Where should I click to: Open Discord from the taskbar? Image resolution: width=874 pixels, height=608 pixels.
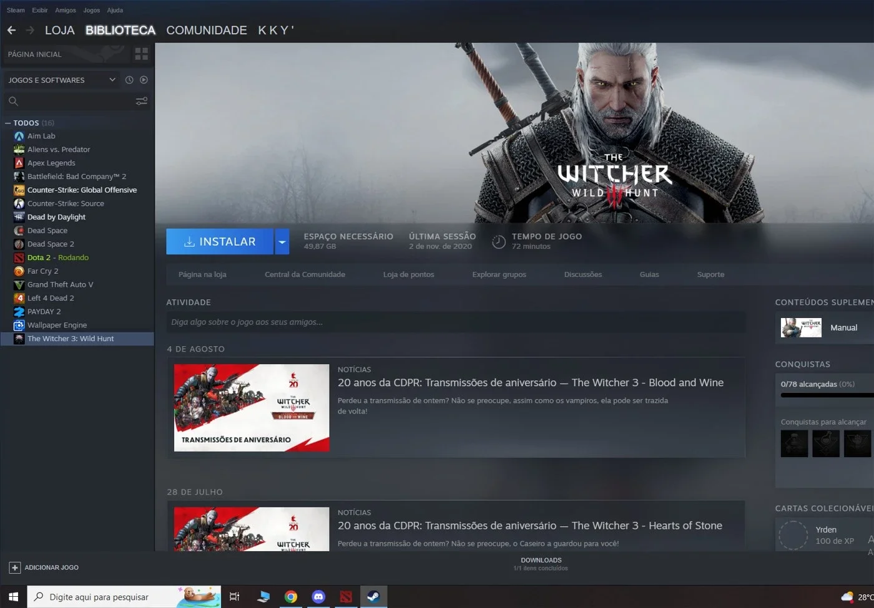click(318, 597)
